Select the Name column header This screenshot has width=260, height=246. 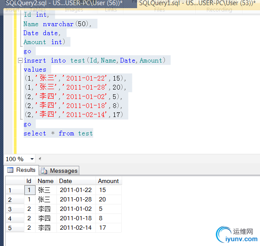click(x=46, y=181)
